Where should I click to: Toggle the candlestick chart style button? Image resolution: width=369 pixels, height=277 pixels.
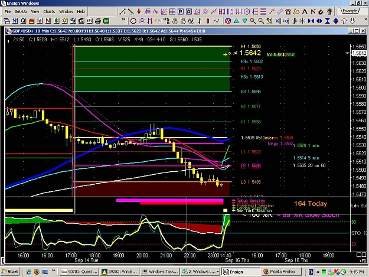[x=208, y=21]
